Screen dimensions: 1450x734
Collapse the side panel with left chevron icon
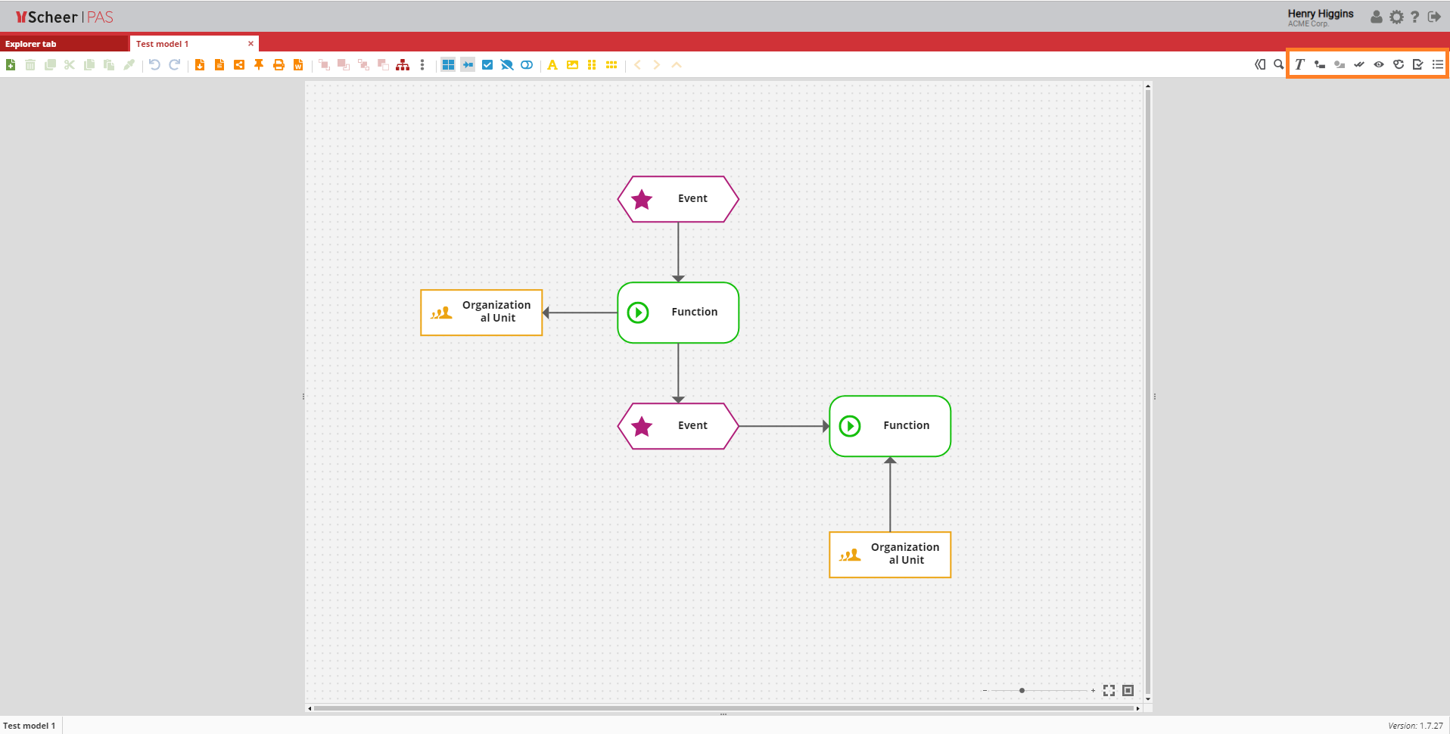tap(1259, 64)
